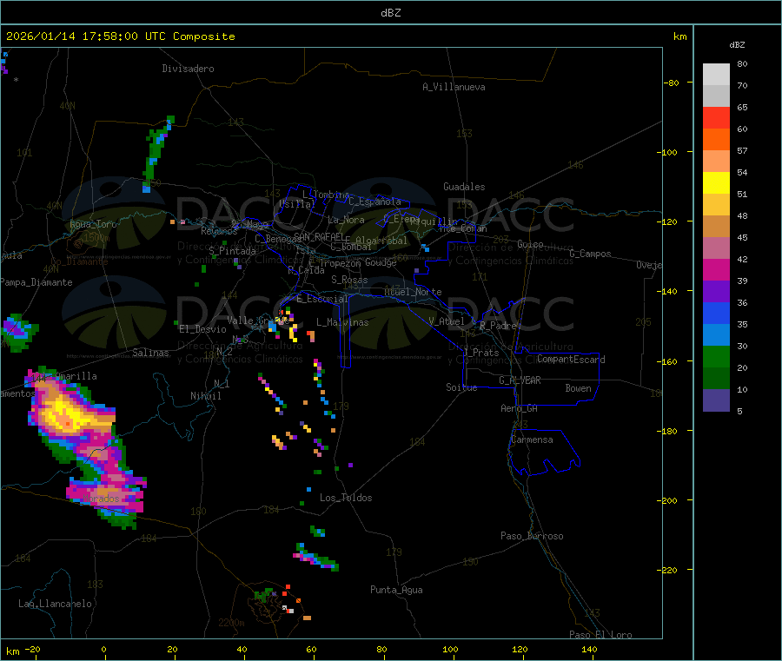The height and width of the screenshot is (661, 782).
Task: Click the 'Paso_Barroso' map label
Action: (x=532, y=536)
